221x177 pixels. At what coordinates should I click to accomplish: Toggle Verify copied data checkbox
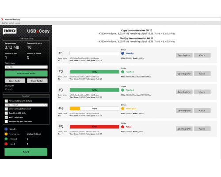point(6,117)
